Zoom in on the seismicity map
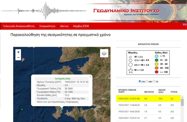Image resolution: width=187 pixels, height=122 pixels. (x=18, y=52)
